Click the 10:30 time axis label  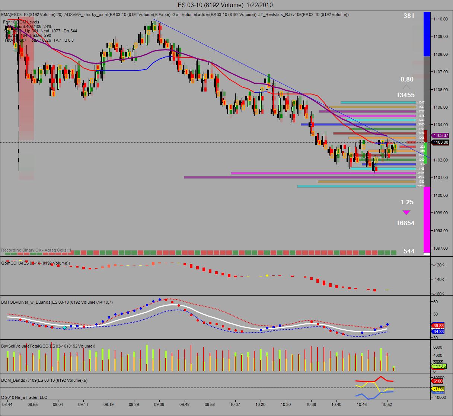click(285, 404)
